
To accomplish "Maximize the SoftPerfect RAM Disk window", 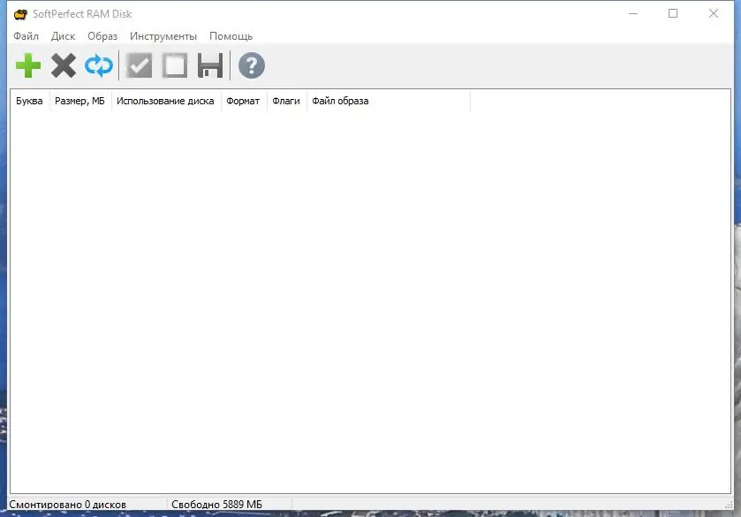I will coord(673,14).
